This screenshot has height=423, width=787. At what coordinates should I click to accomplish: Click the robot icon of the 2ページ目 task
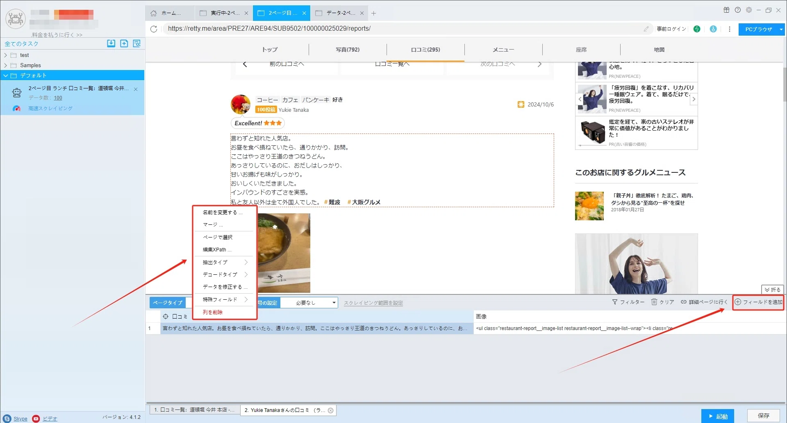tap(17, 93)
